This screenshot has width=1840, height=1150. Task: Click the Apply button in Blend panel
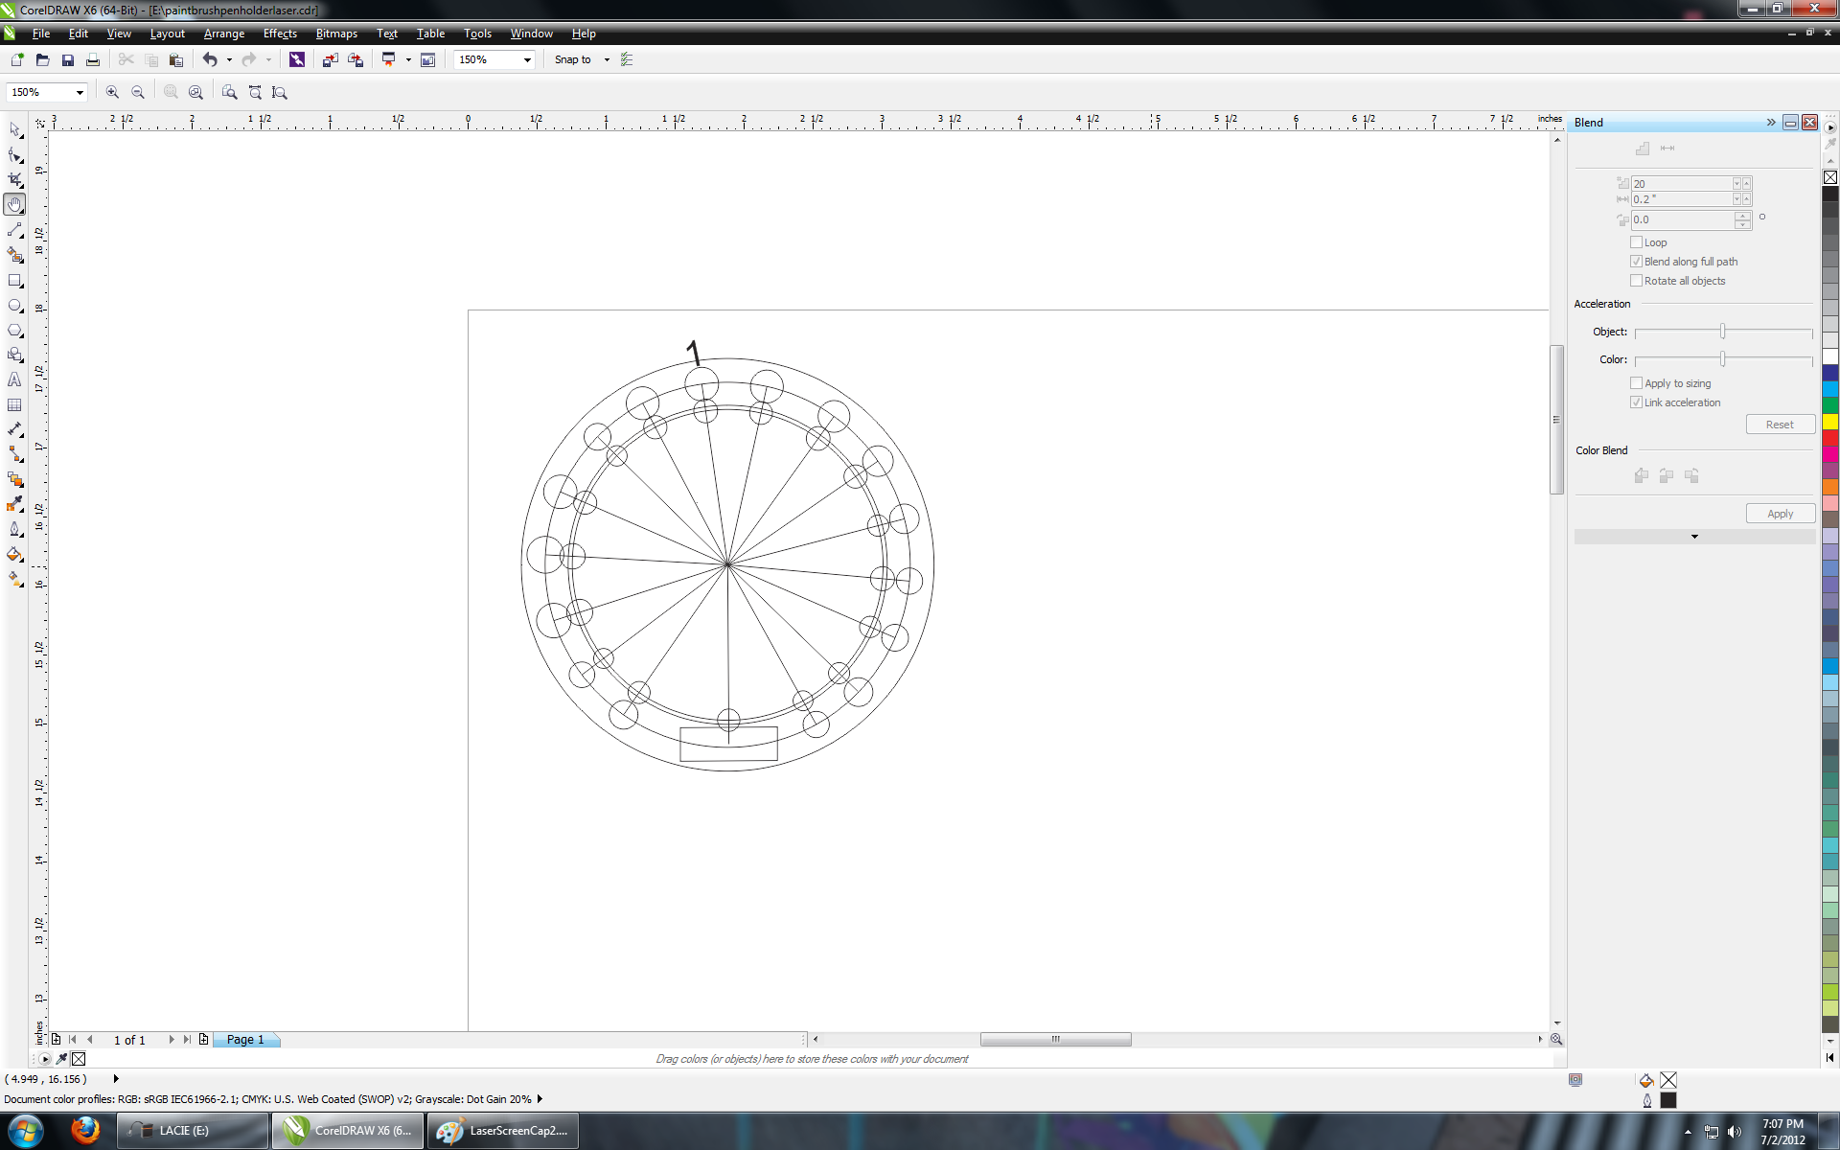[x=1781, y=513]
